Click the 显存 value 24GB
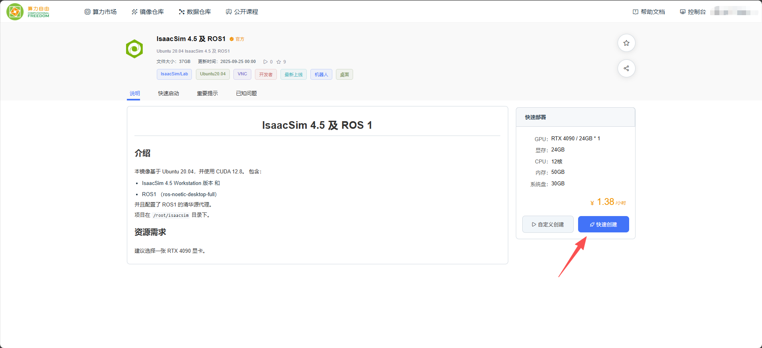This screenshot has height=348, width=762. point(558,150)
